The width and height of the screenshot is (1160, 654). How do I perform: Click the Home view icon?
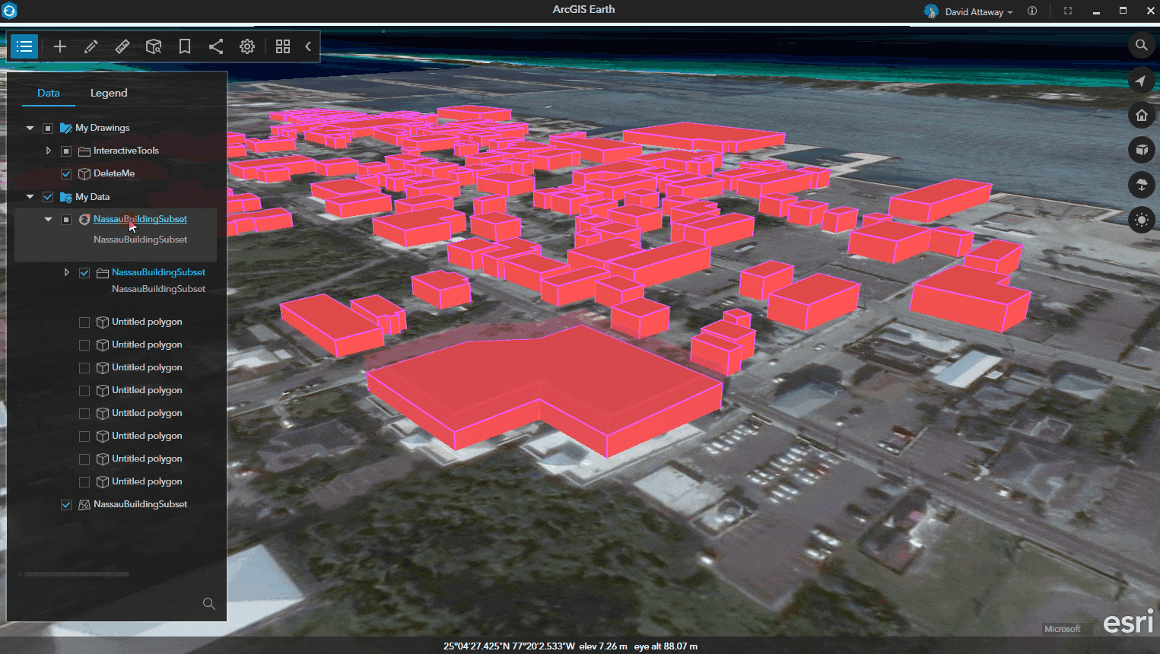tap(1141, 115)
